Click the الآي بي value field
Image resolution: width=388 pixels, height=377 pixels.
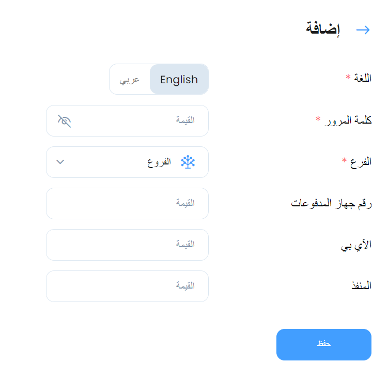(127, 245)
